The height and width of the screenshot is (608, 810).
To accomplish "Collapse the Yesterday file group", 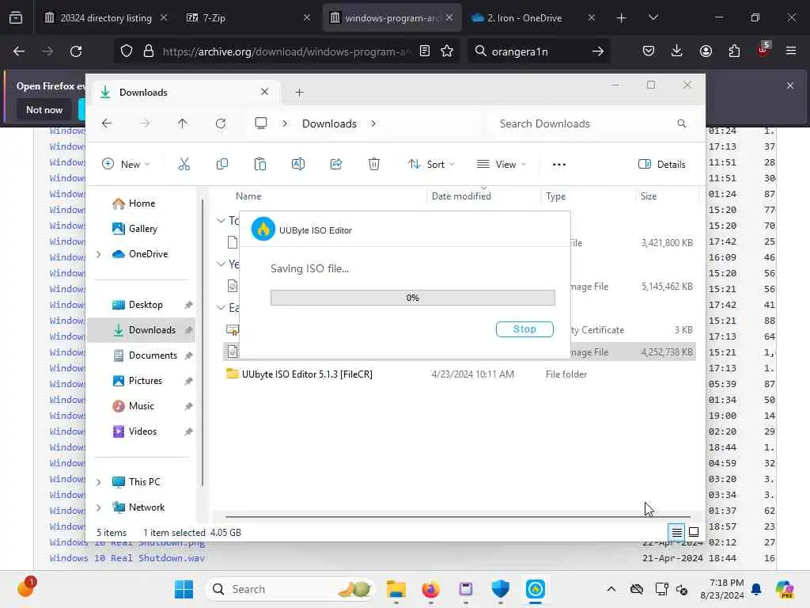I will click(221, 264).
